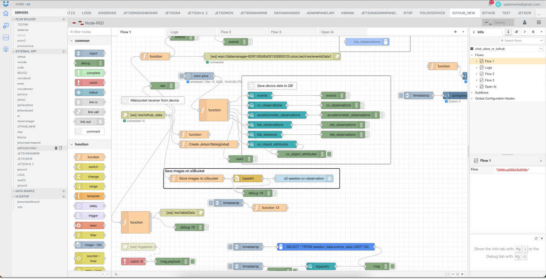The image size is (546, 279).
Task: Open the user account icon beside Deploy
Action: (x=525, y=22)
